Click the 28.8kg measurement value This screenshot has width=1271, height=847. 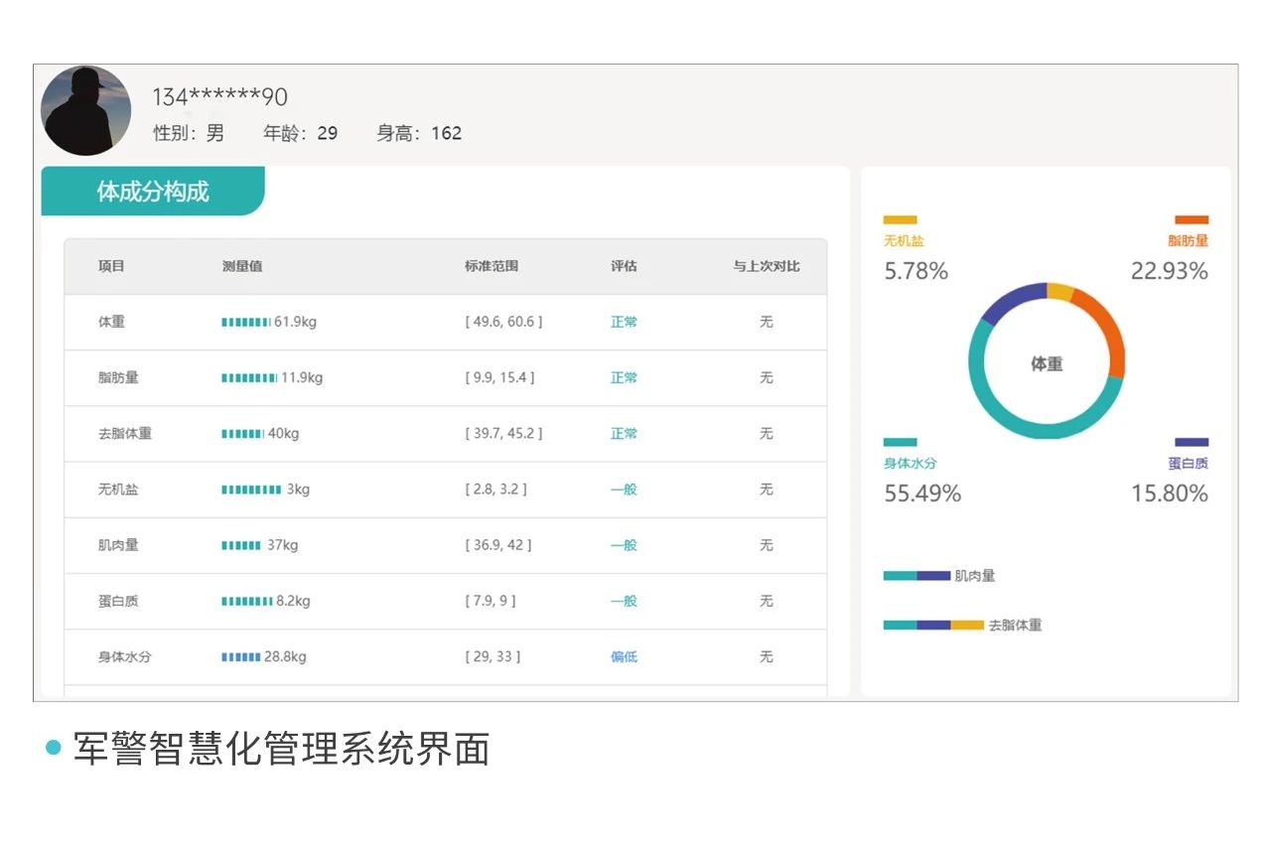click(x=285, y=656)
